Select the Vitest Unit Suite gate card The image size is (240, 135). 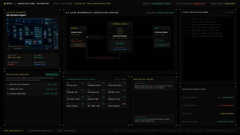[x=117, y=84]
